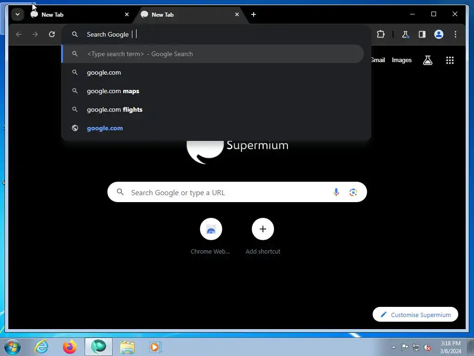474x356 pixels.
Task: Launch Internet Explorer from taskbar
Action: (41, 347)
